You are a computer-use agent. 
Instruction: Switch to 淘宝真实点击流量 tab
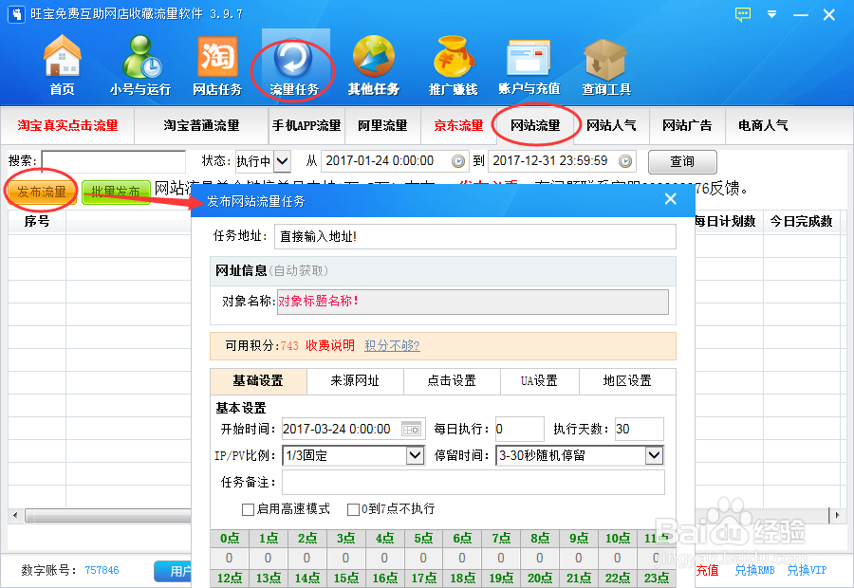(68, 126)
